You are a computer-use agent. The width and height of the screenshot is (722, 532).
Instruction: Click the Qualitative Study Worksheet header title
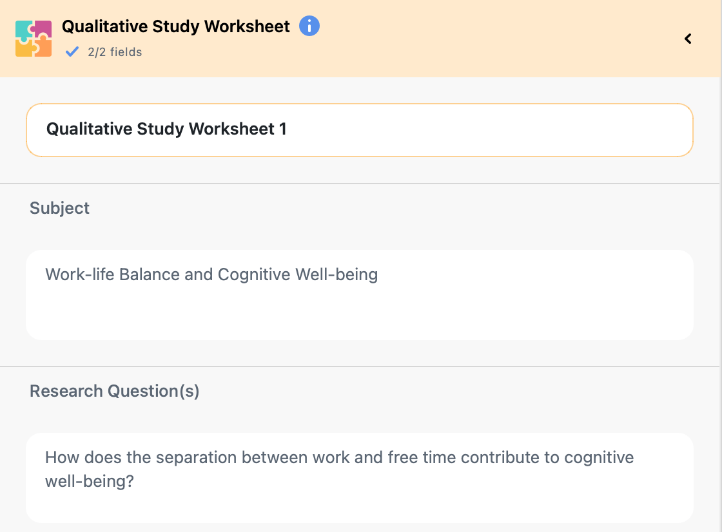pyautogui.click(x=176, y=26)
